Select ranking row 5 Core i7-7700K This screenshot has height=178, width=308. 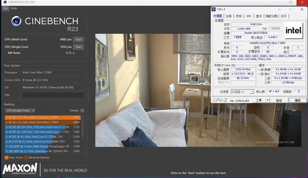point(43,137)
